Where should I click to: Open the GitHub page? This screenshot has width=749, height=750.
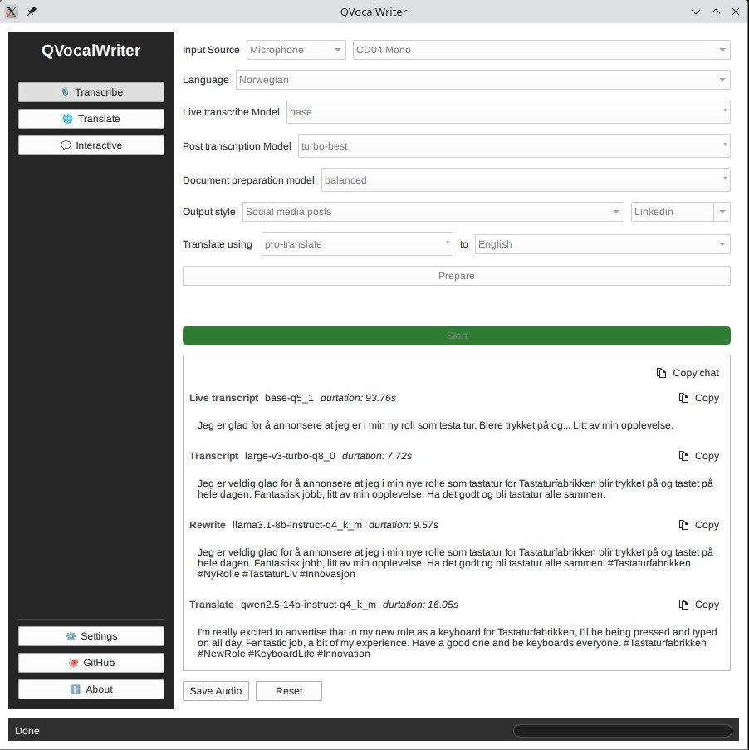tap(91, 663)
